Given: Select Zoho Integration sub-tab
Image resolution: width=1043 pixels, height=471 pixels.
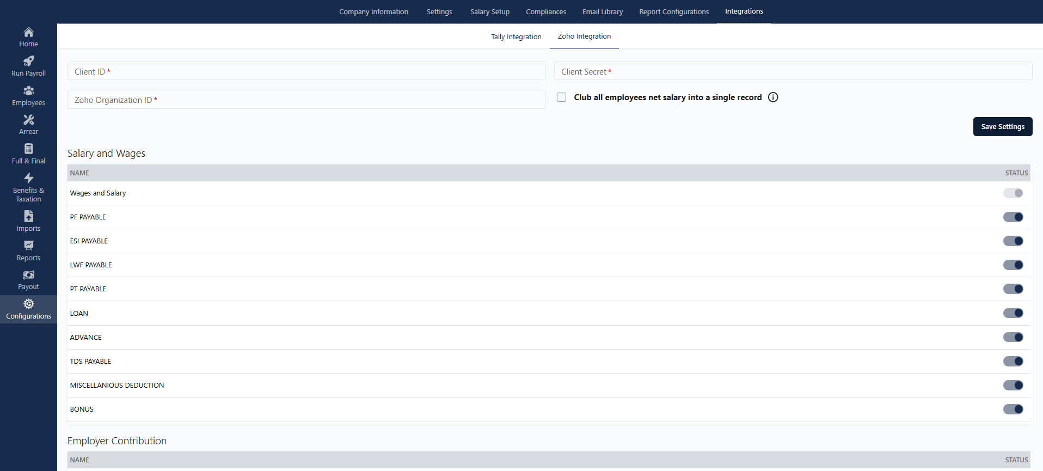Looking at the screenshot, I should 584,36.
